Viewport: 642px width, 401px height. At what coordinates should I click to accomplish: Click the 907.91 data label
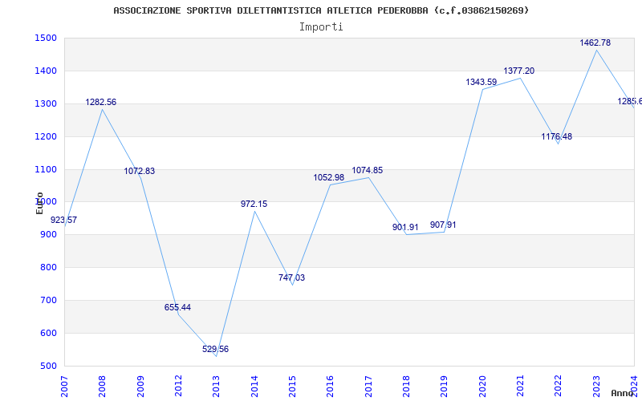coord(443,225)
